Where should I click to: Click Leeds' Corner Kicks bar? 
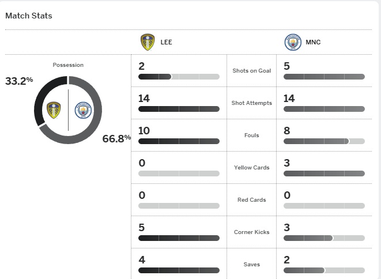coord(179,238)
